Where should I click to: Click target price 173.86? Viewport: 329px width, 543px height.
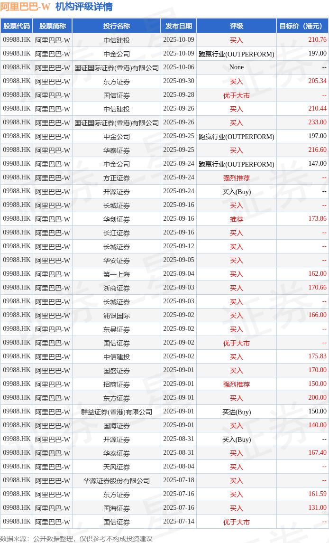click(x=317, y=218)
